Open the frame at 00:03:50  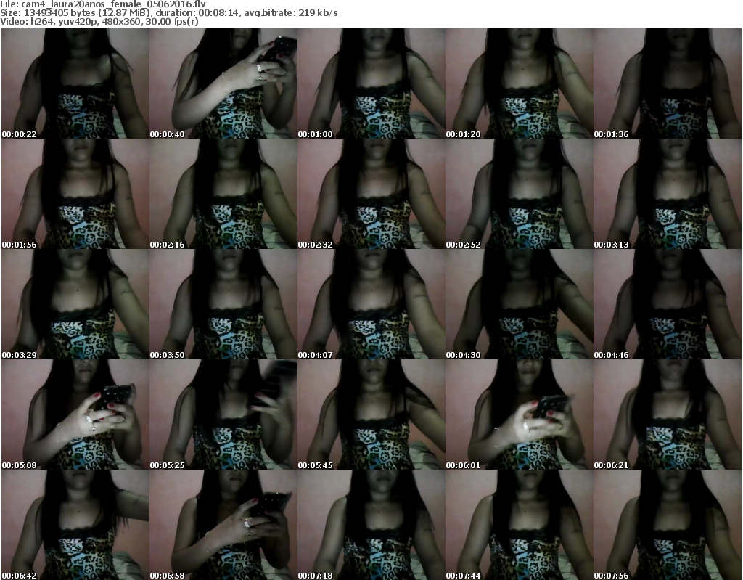(223, 304)
